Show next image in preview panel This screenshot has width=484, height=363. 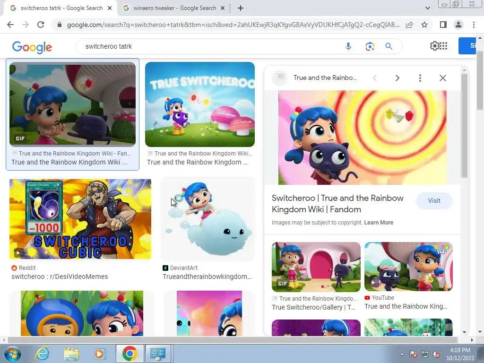point(397,78)
